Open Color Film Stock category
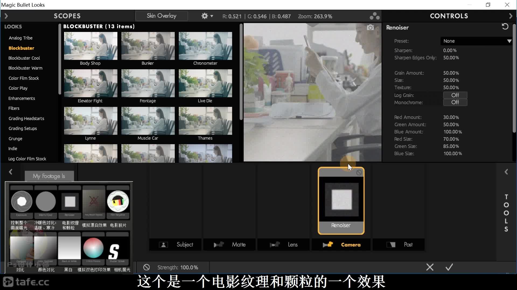Image resolution: width=517 pixels, height=290 pixels. click(x=24, y=78)
